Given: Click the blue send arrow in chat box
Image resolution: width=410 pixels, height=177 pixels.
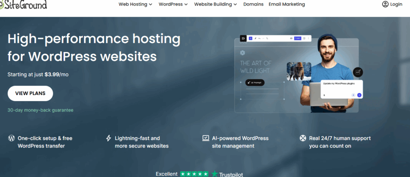Looking at the screenshot, I should 359,95.
